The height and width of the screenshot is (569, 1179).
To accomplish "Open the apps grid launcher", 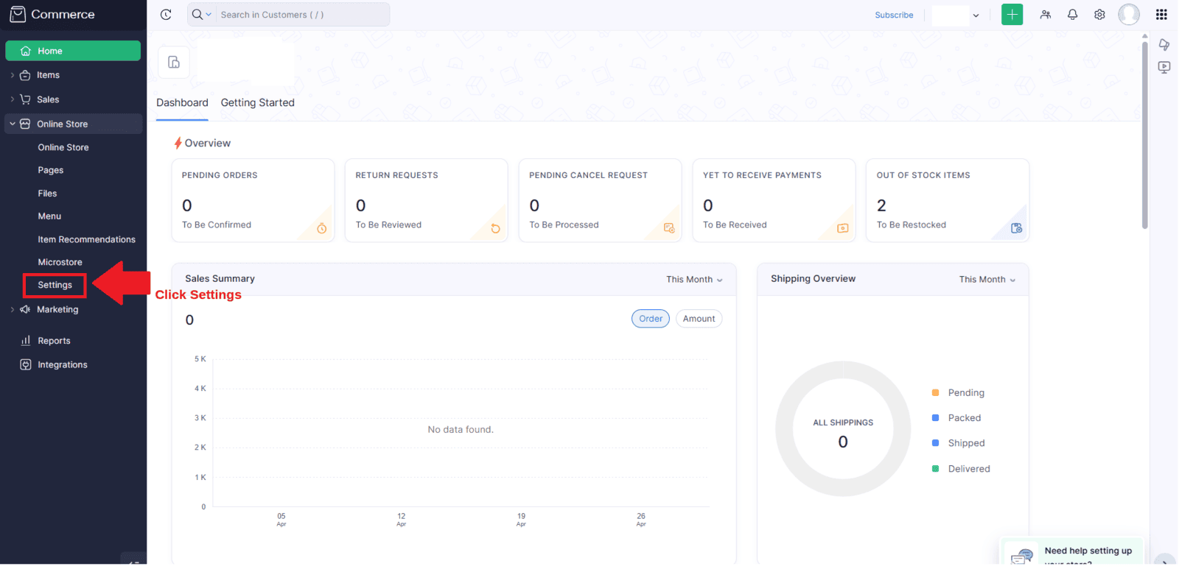I will click(x=1161, y=15).
